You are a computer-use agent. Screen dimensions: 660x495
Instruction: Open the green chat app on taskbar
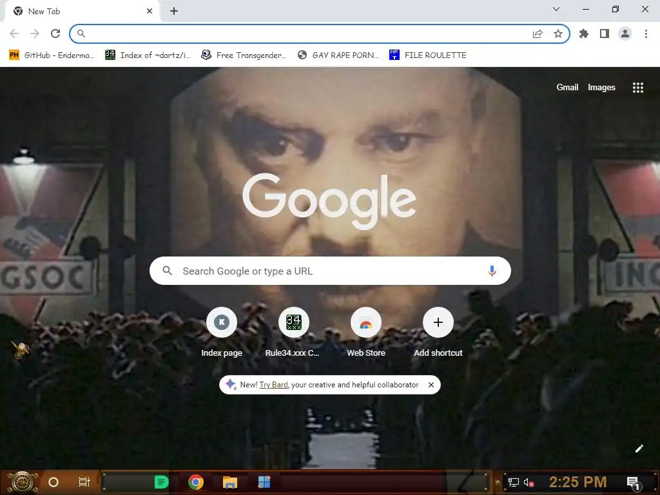tap(161, 482)
